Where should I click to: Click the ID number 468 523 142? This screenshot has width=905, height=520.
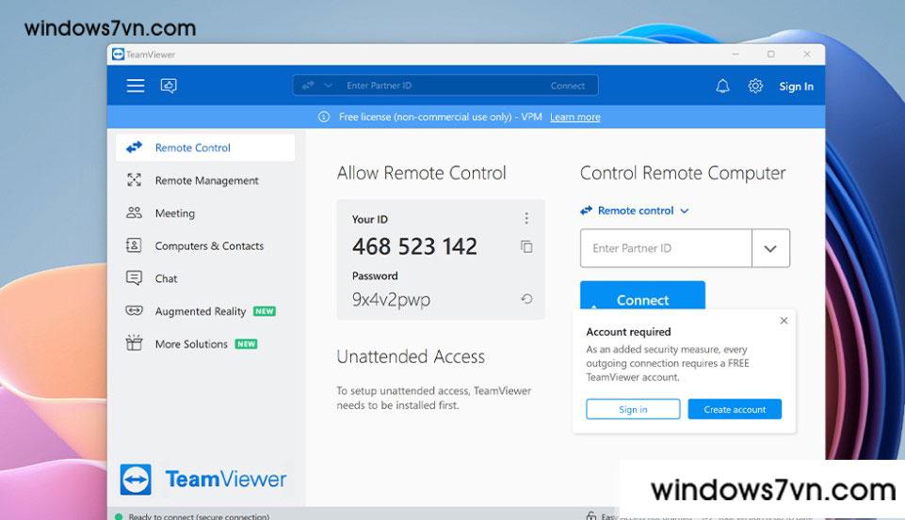(x=414, y=246)
